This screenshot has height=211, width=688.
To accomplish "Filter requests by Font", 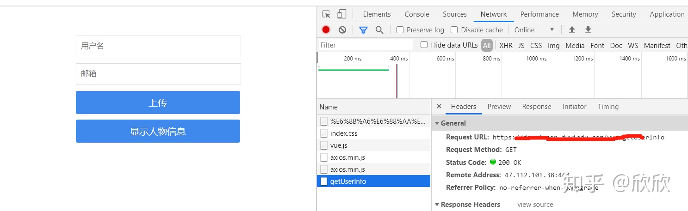I will (597, 45).
